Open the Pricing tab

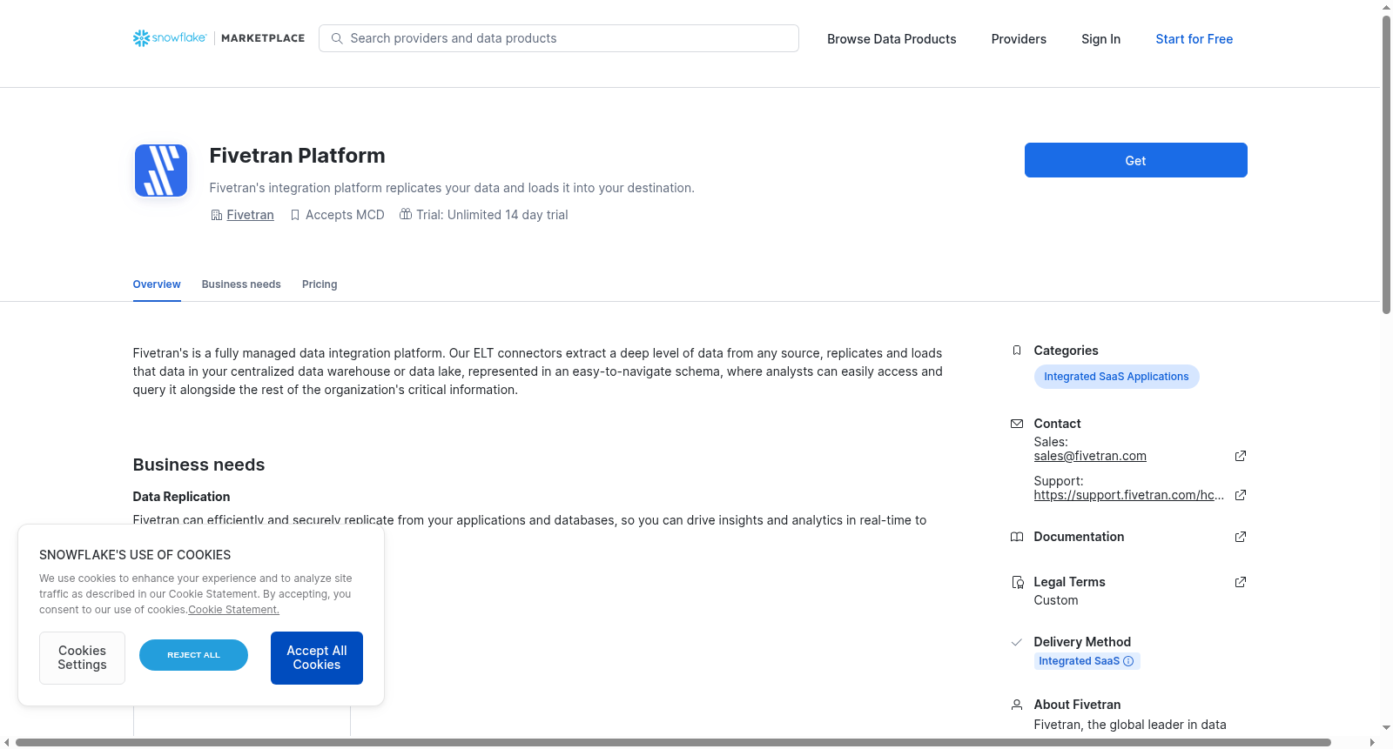(320, 284)
